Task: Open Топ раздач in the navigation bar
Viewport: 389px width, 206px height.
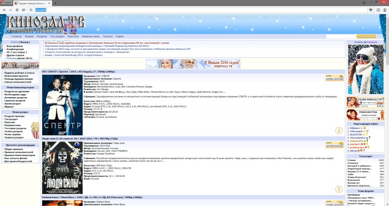Action: pyautogui.click(x=57, y=36)
